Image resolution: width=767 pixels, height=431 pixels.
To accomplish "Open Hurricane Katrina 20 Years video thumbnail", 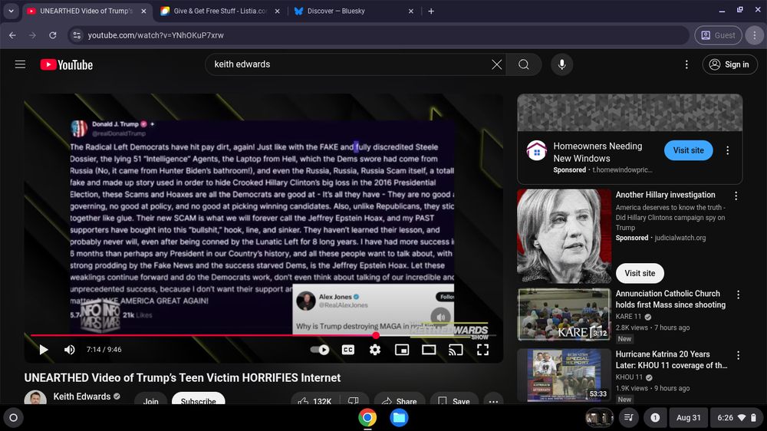I will (x=564, y=375).
